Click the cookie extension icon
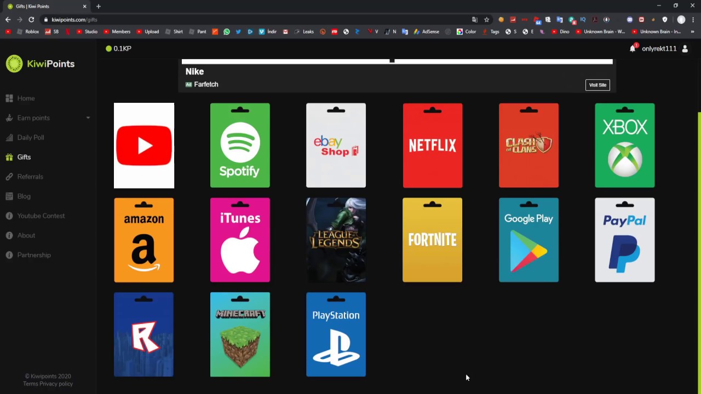This screenshot has height=394, width=701. [501, 20]
